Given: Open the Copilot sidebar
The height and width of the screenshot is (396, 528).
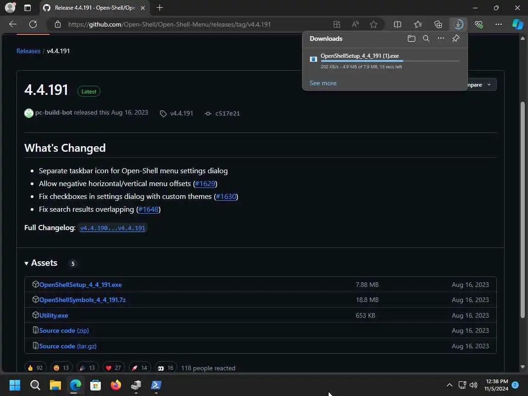Looking at the screenshot, I should [517, 24].
